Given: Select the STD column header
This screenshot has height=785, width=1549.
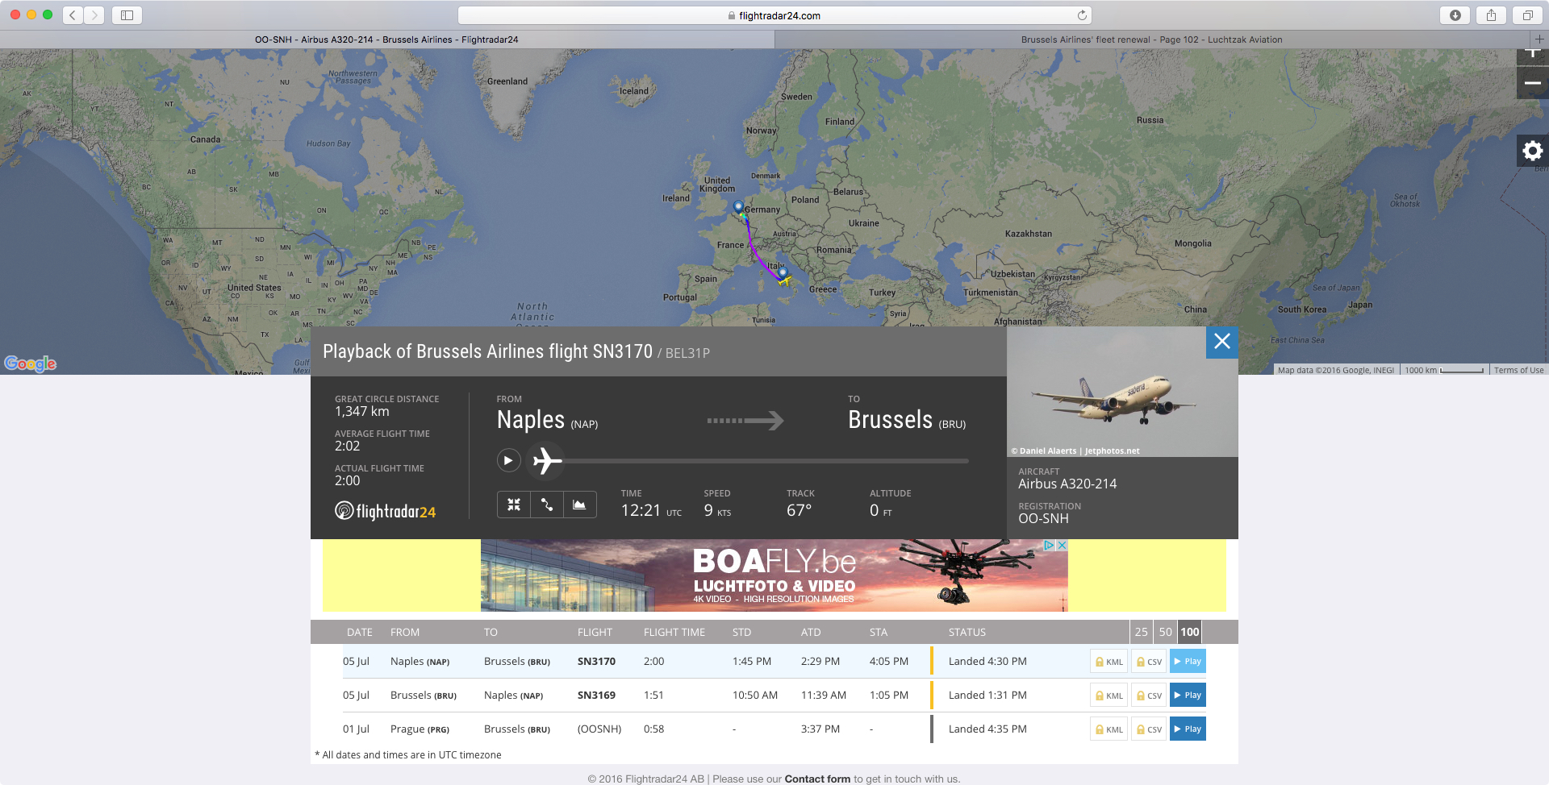Looking at the screenshot, I should (x=741, y=633).
